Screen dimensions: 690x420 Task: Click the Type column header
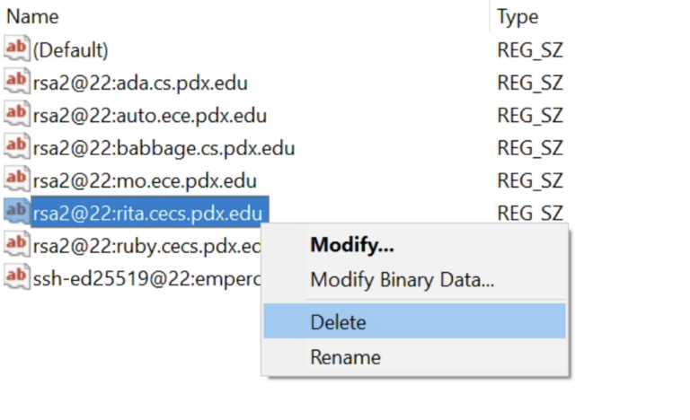tap(517, 17)
